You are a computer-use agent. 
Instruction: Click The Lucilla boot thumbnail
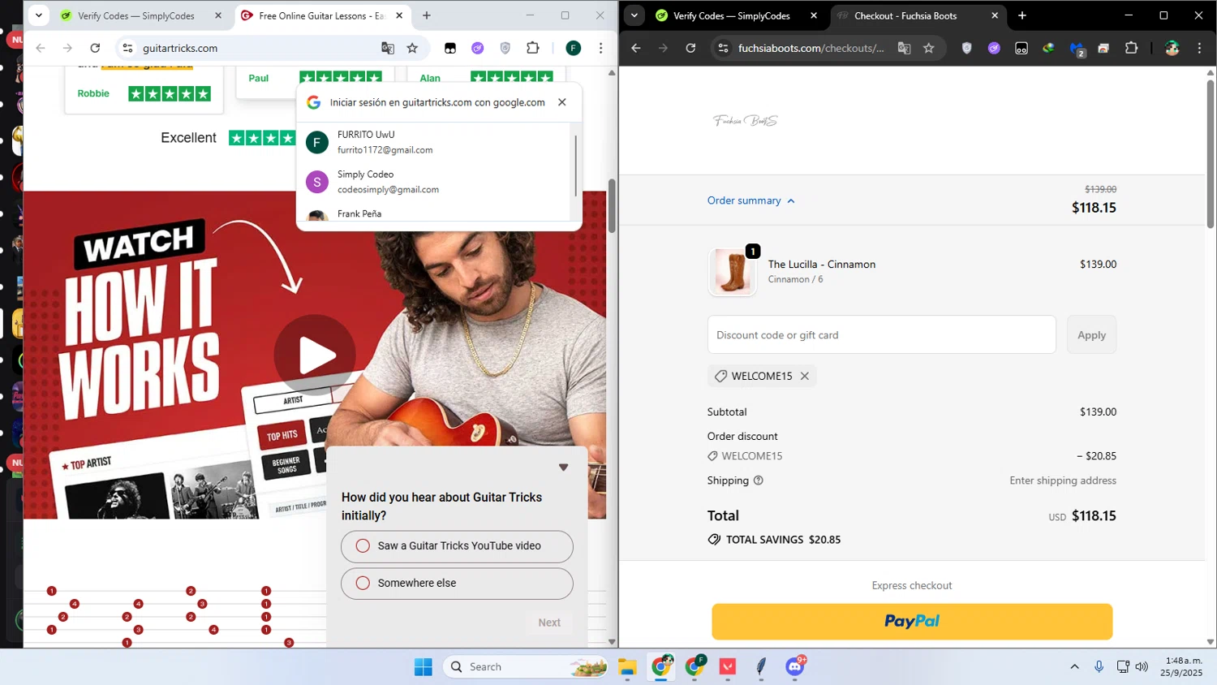[733, 271]
